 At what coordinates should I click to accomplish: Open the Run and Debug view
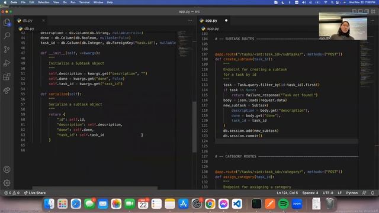click(7, 63)
